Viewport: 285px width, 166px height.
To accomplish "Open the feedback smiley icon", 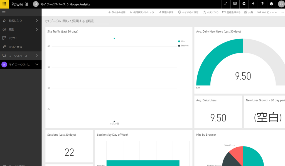I will pyautogui.click(x=271, y=4).
